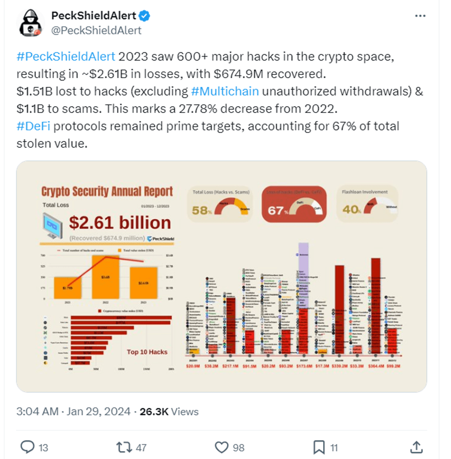View the 26.3K Views analytics
Viewport: 451px width, 459px height.
(x=169, y=411)
